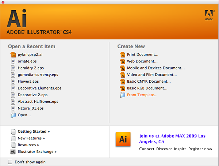Click the page icon beside Getting Started
The width and height of the screenshot is (219, 166).
[x=13, y=132]
